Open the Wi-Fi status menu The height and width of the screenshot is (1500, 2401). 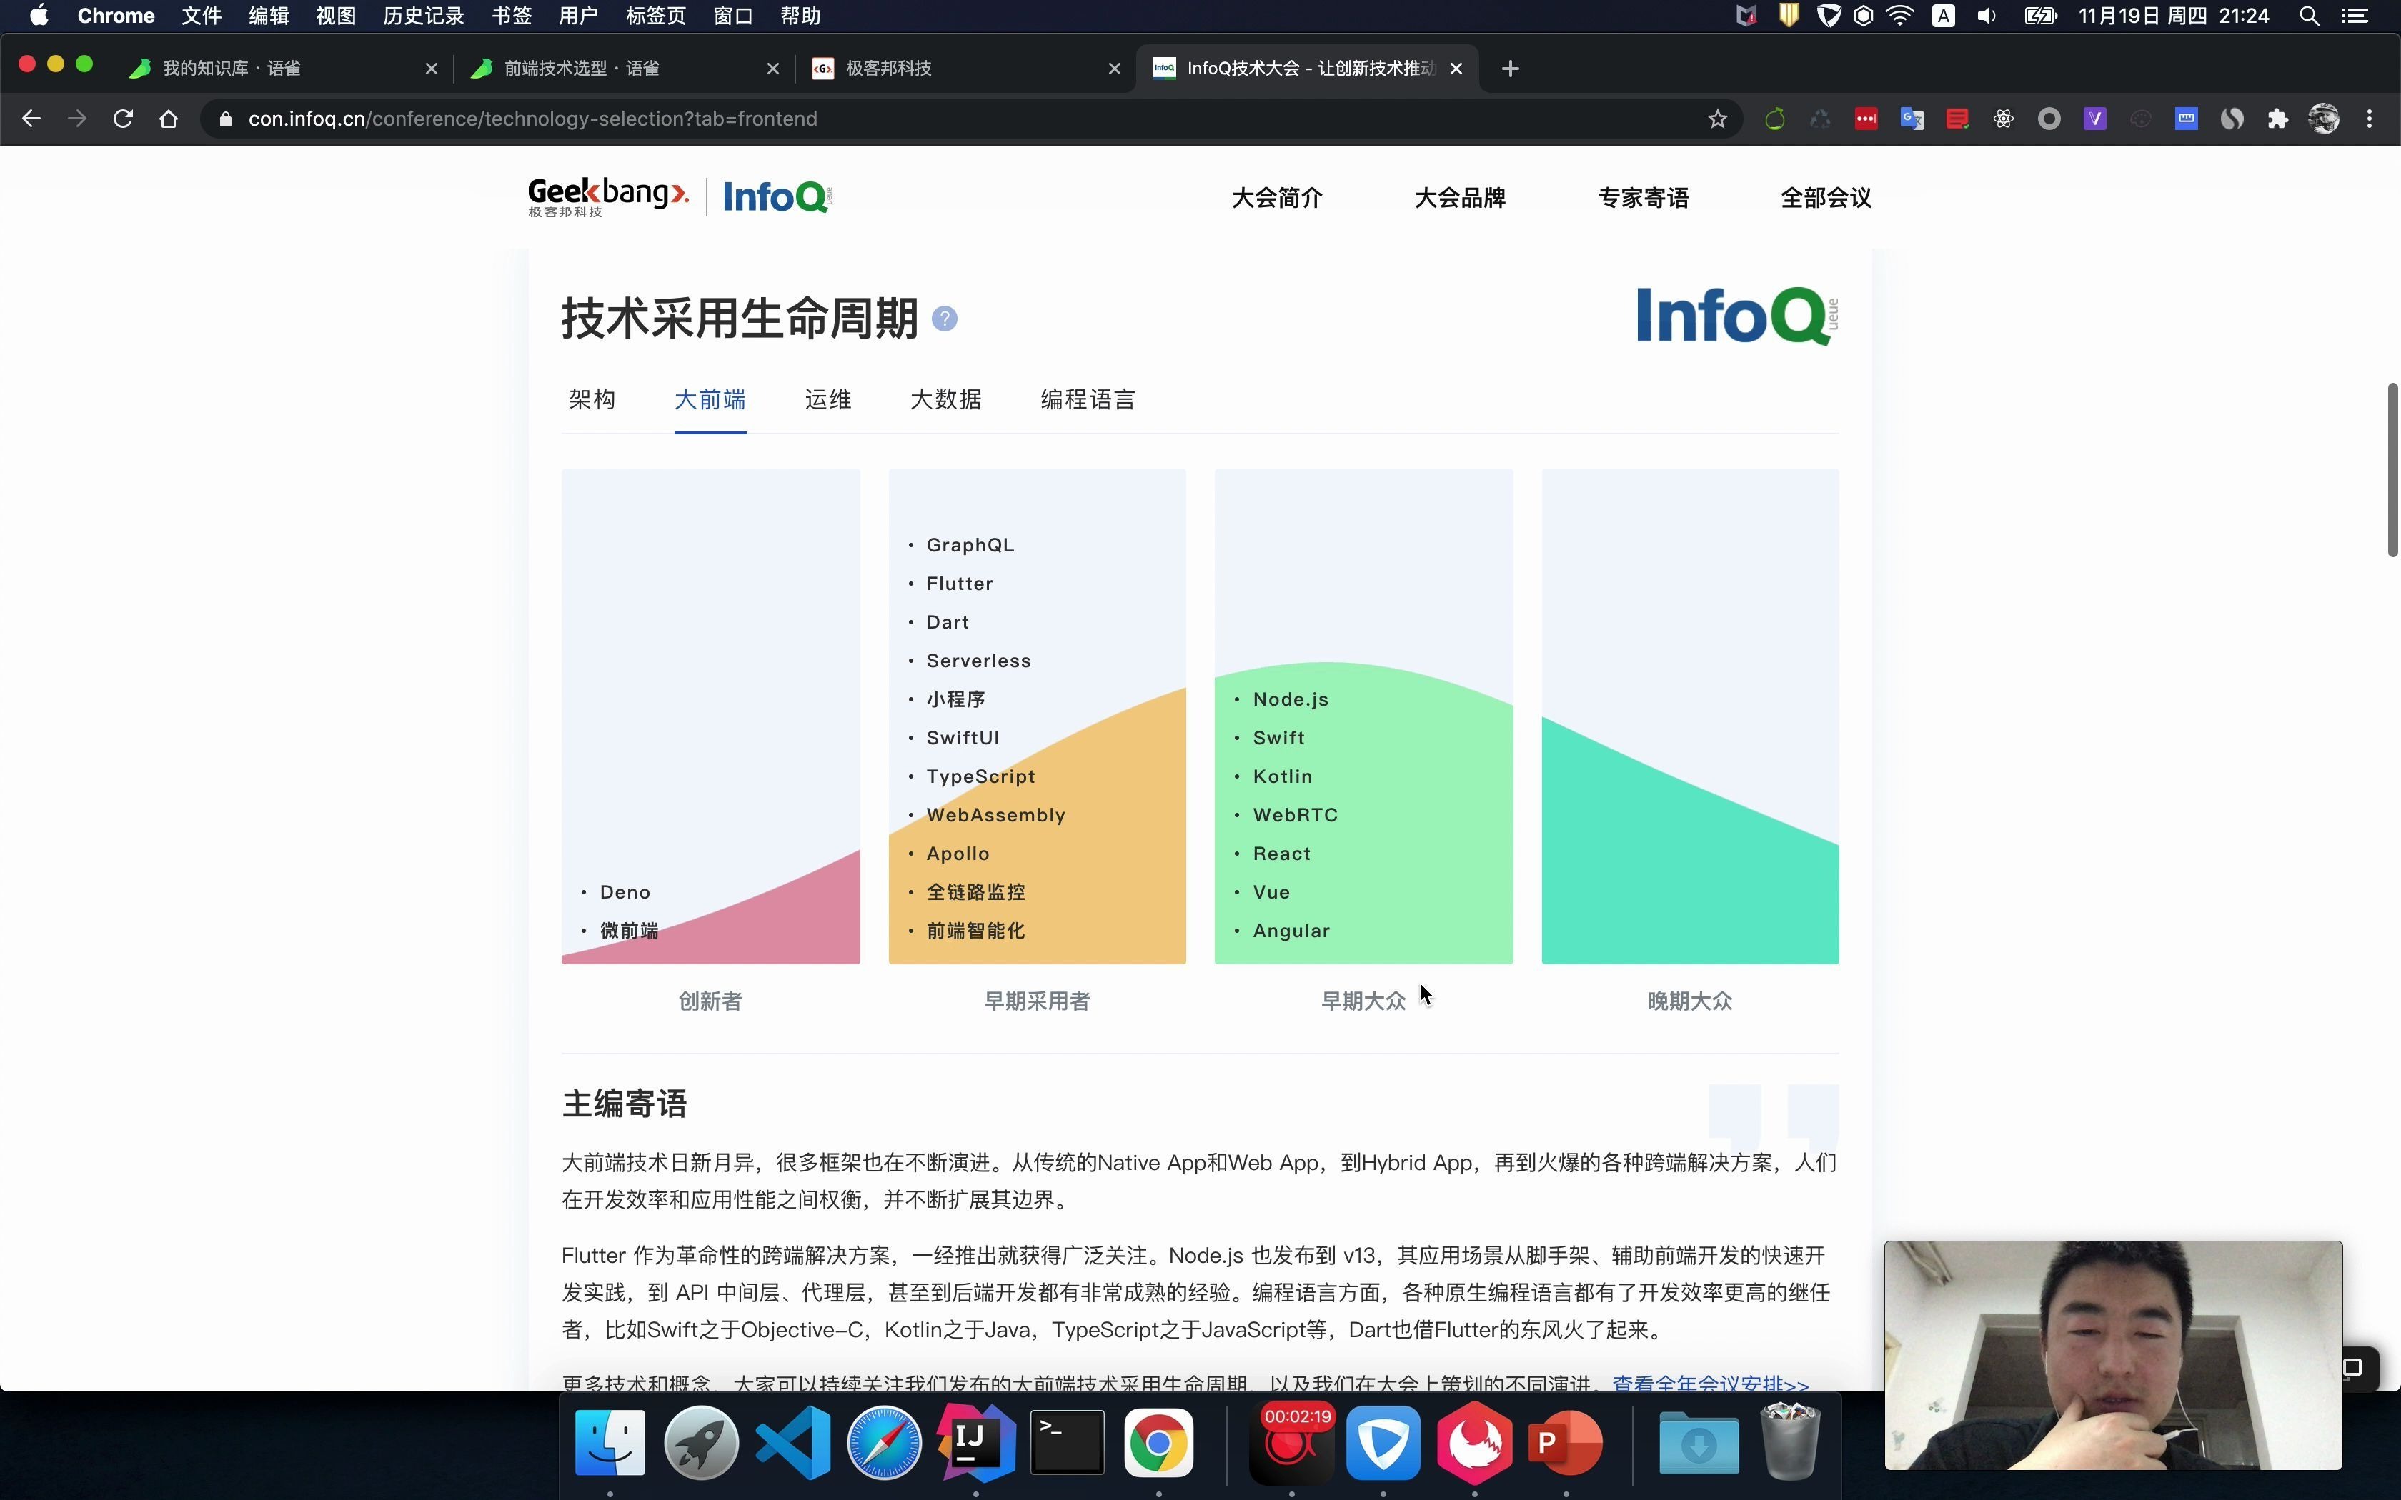[x=1899, y=16]
